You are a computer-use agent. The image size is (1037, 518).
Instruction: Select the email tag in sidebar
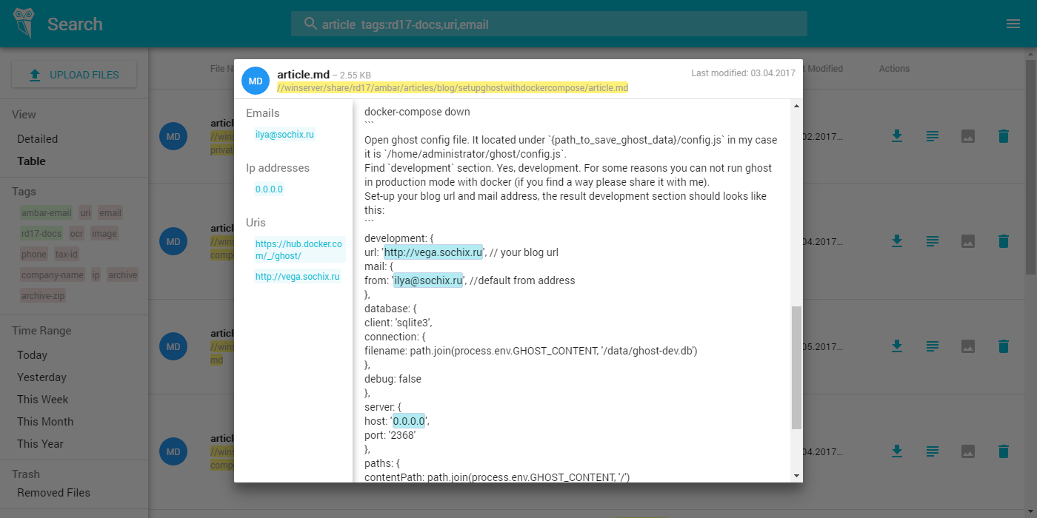pyautogui.click(x=110, y=213)
